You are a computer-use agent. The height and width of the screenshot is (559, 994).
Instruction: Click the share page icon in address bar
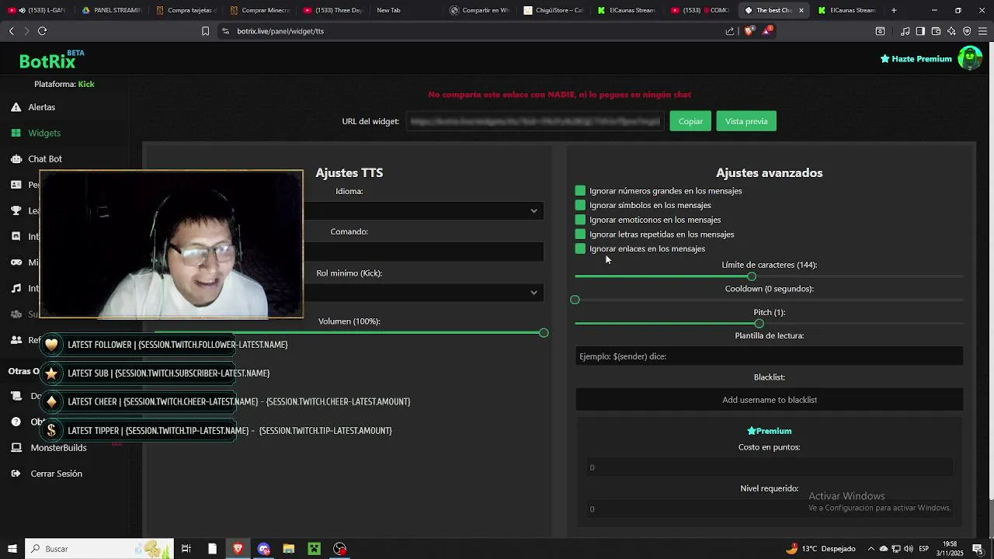[x=730, y=31]
